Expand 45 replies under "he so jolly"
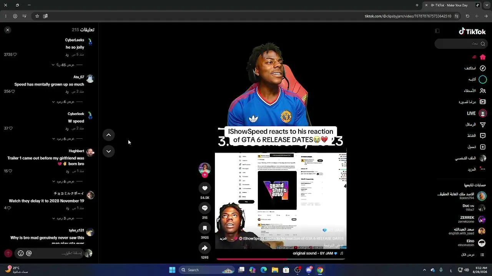This screenshot has width=492, height=276. pos(63,65)
